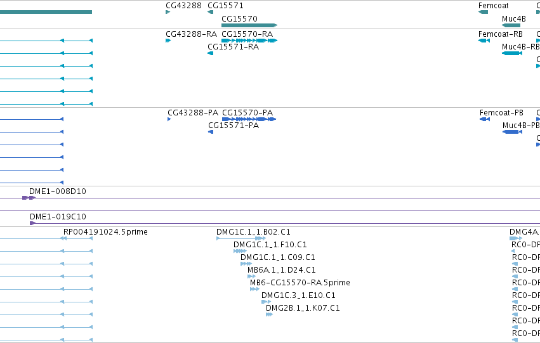
Task: Select the DMG1C.3_1.E10.C1 EST arrows
Action: click(x=266, y=302)
